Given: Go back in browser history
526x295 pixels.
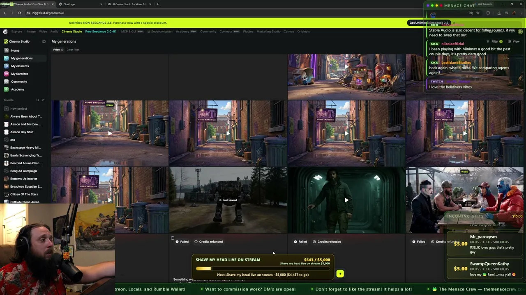Looking at the screenshot, I should coord(5,13).
